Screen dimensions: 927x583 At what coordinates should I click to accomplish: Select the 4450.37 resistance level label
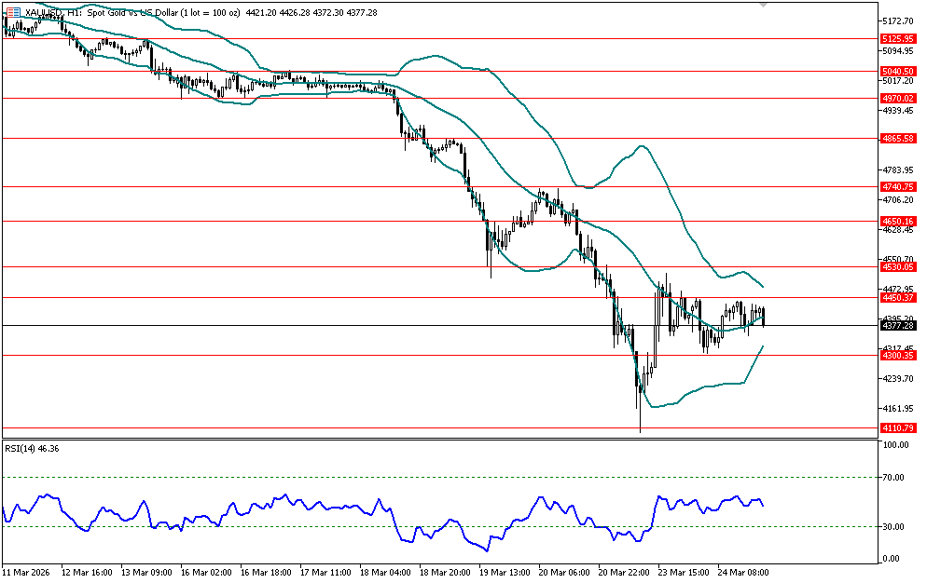pos(896,298)
